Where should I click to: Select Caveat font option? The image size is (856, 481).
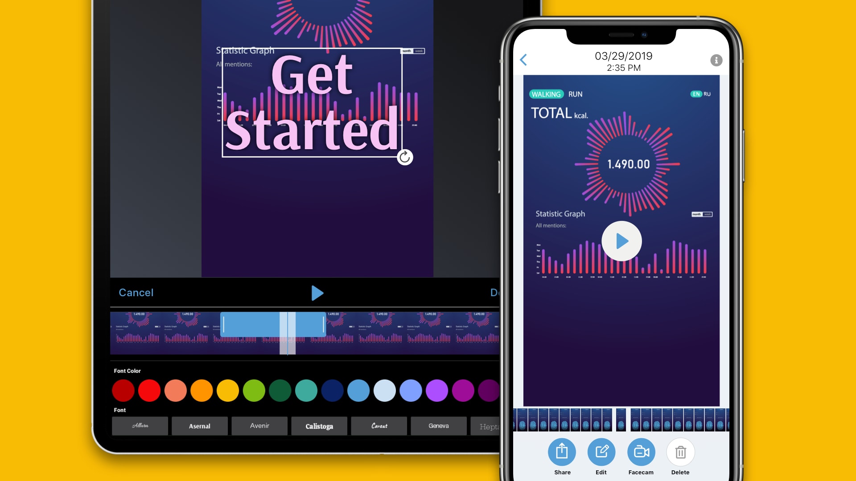pyautogui.click(x=378, y=425)
